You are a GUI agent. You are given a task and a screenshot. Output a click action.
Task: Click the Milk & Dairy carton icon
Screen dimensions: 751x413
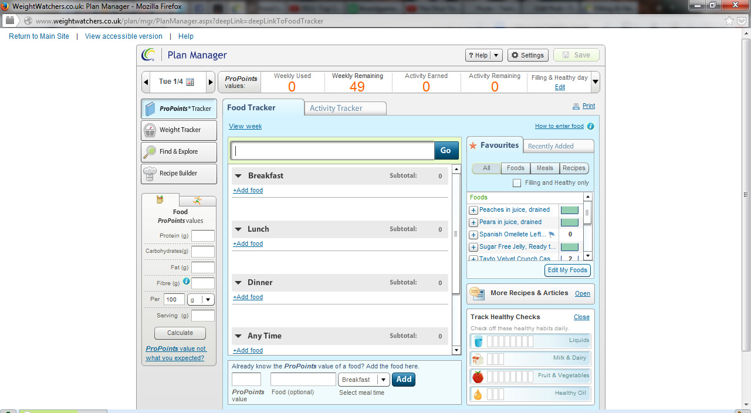click(x=478, y=358)
